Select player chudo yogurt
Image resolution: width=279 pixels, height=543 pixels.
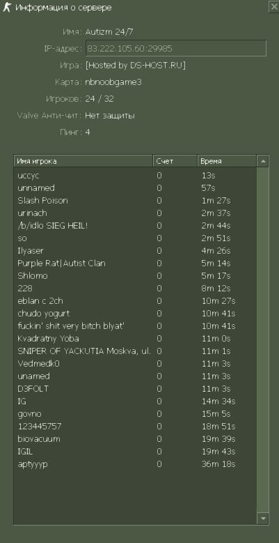coord(135,314)
